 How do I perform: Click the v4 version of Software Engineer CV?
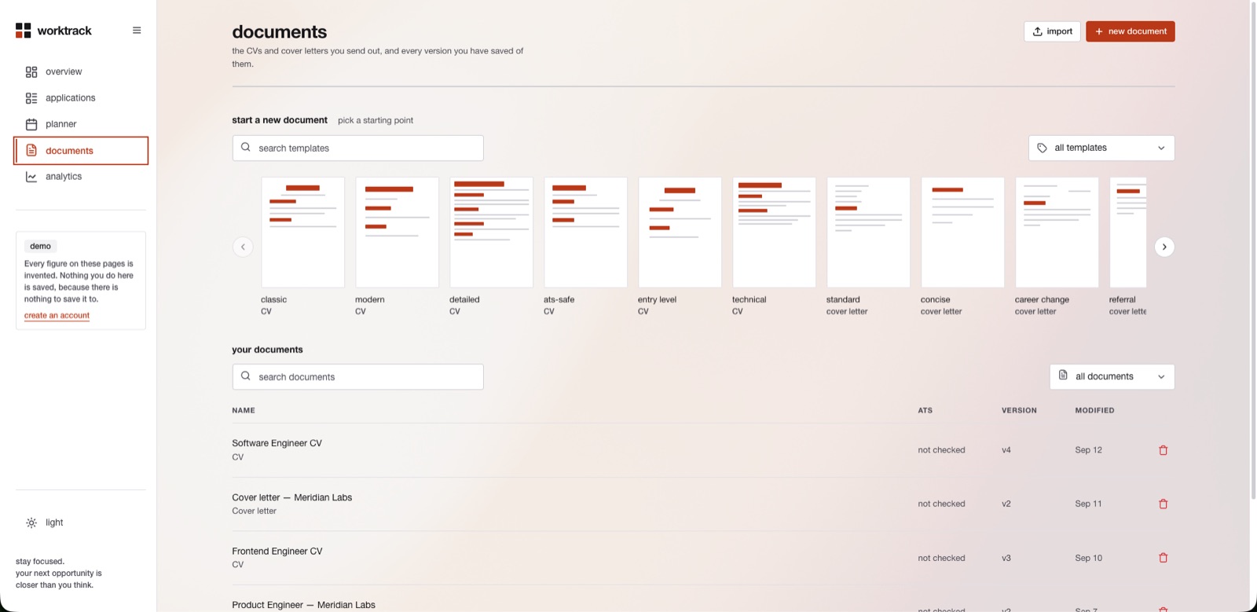[1006, 450]
